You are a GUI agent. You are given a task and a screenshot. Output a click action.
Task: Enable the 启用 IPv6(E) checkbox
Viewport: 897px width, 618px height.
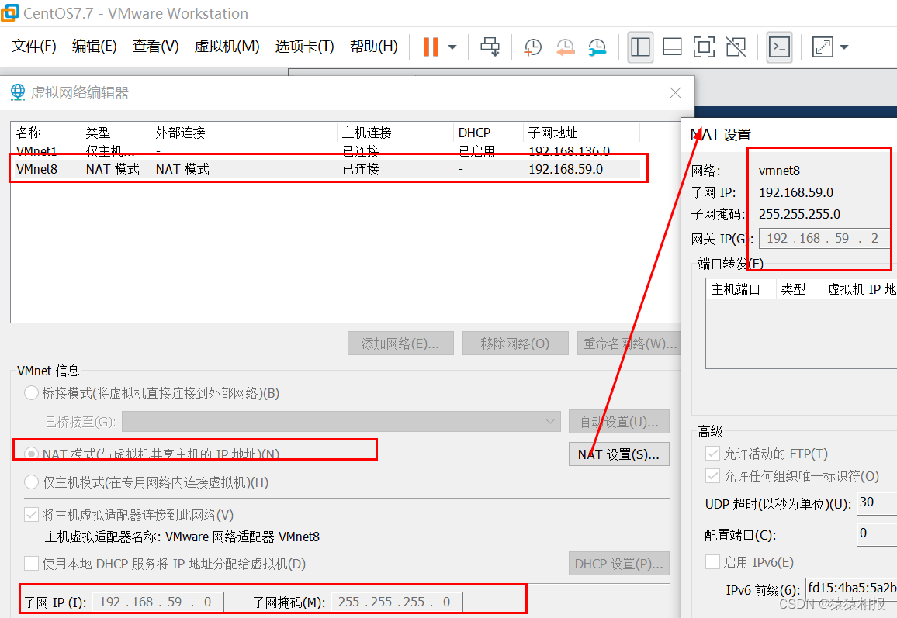[x=713, y=562]
